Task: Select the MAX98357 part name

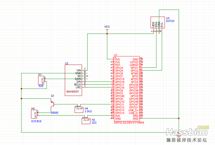Action: (73, 91)
